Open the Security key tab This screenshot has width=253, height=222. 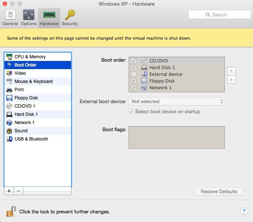click(70, 18)
